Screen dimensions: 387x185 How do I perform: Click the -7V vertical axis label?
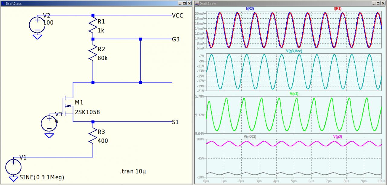click(202, 56)
